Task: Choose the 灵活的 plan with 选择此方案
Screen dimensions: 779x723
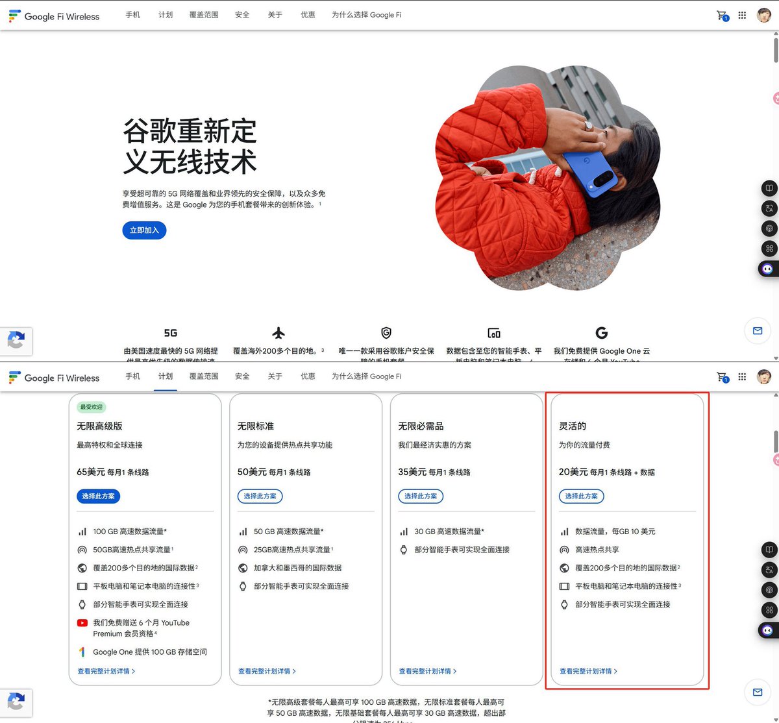Action: (581, 496)
